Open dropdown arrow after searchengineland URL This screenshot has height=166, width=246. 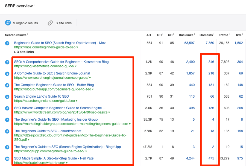77,101
